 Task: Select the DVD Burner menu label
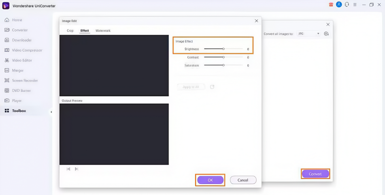[x=21, y=90]
